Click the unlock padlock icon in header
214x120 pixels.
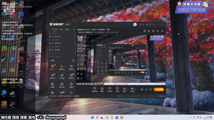tap(149, 31)
